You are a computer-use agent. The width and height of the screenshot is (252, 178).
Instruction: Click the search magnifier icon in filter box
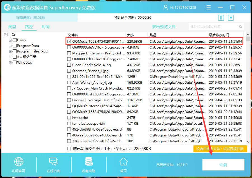(240, 27)
